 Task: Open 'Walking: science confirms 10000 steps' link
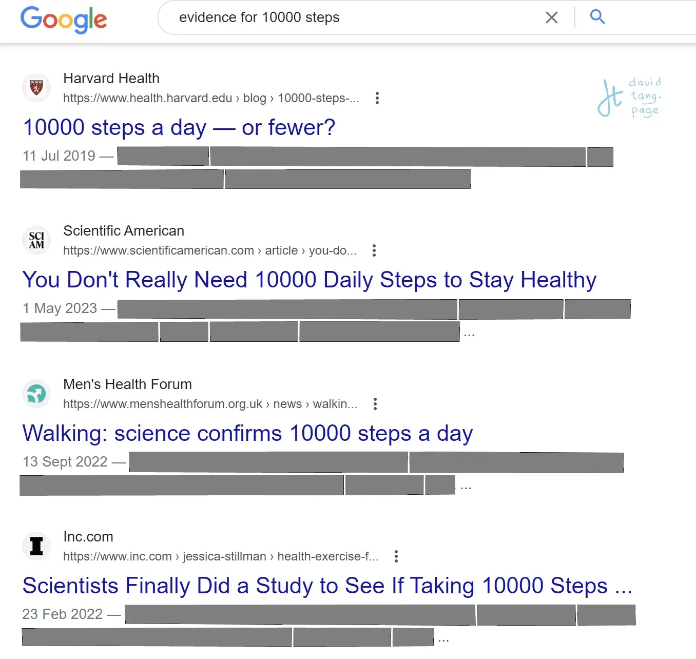tap(247, 433)
